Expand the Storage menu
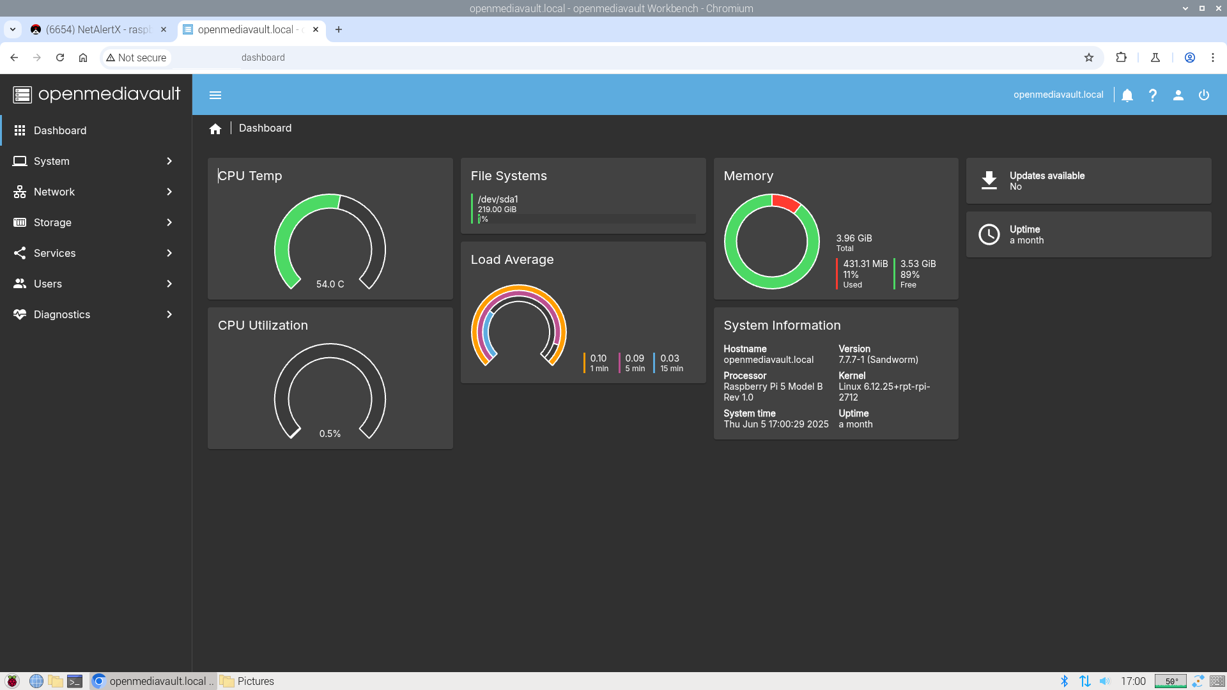The width and height of the screenshot is (1227, 690). click(96, 222)
